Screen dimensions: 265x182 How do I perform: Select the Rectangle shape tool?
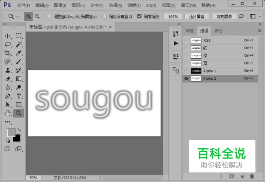[x=19, y=105]
